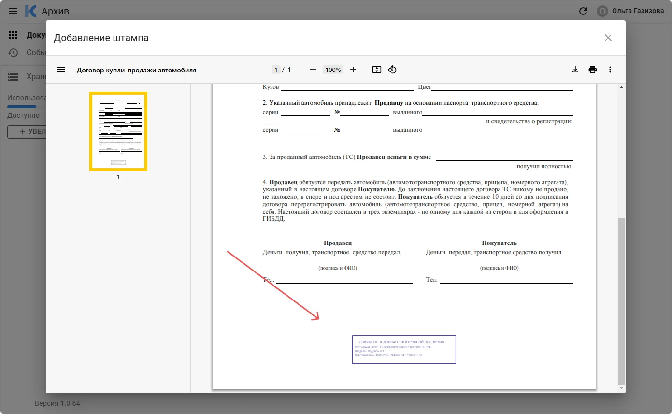The image size is (672, 414).
Task: Click the current page number field
Action: pyautogui.click(x=276, y=70)
